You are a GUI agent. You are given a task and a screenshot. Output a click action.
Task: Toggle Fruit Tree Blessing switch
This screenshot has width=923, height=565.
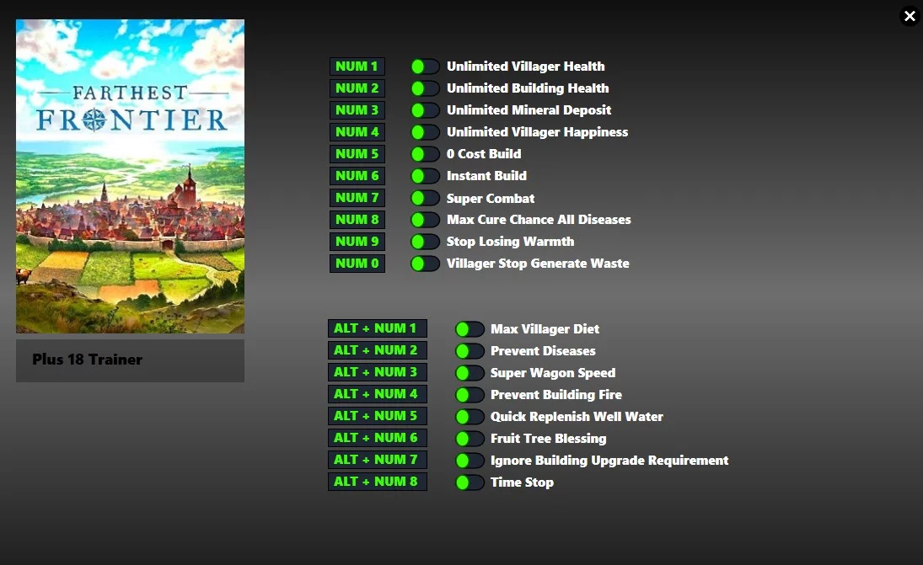470,439
